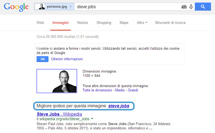
Task: Expand the Altro dropdown menu
Action: [x=142, y=23]
